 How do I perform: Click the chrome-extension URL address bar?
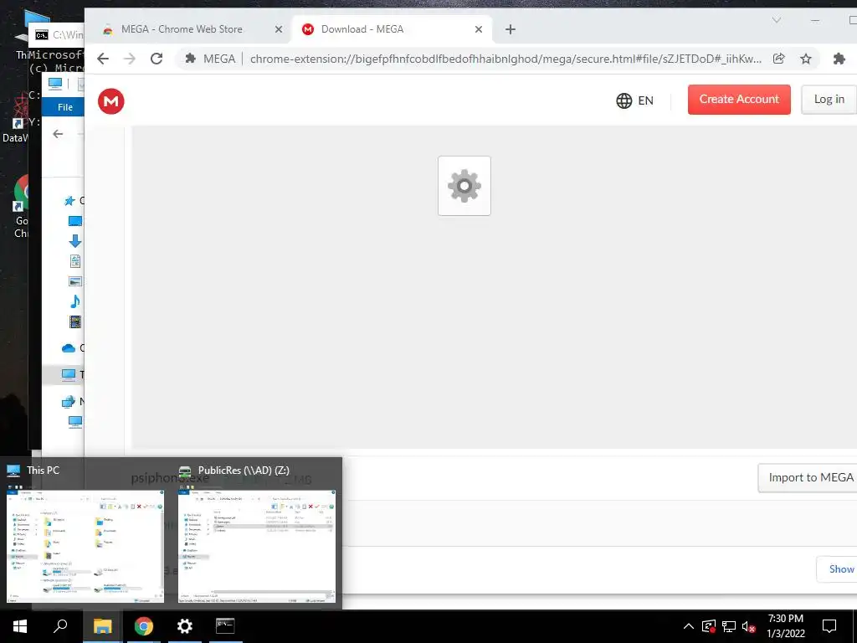(x=505, y=59)
